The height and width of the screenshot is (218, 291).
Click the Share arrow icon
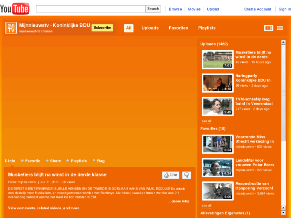[x=47, y=161]
